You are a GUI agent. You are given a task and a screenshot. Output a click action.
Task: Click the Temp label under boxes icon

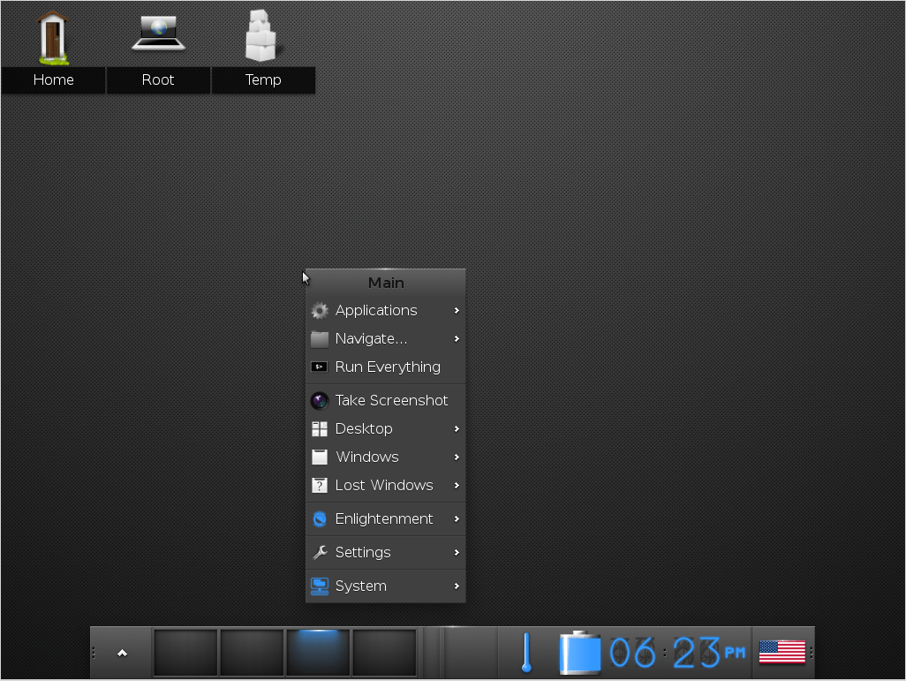(x=263, y=79)
